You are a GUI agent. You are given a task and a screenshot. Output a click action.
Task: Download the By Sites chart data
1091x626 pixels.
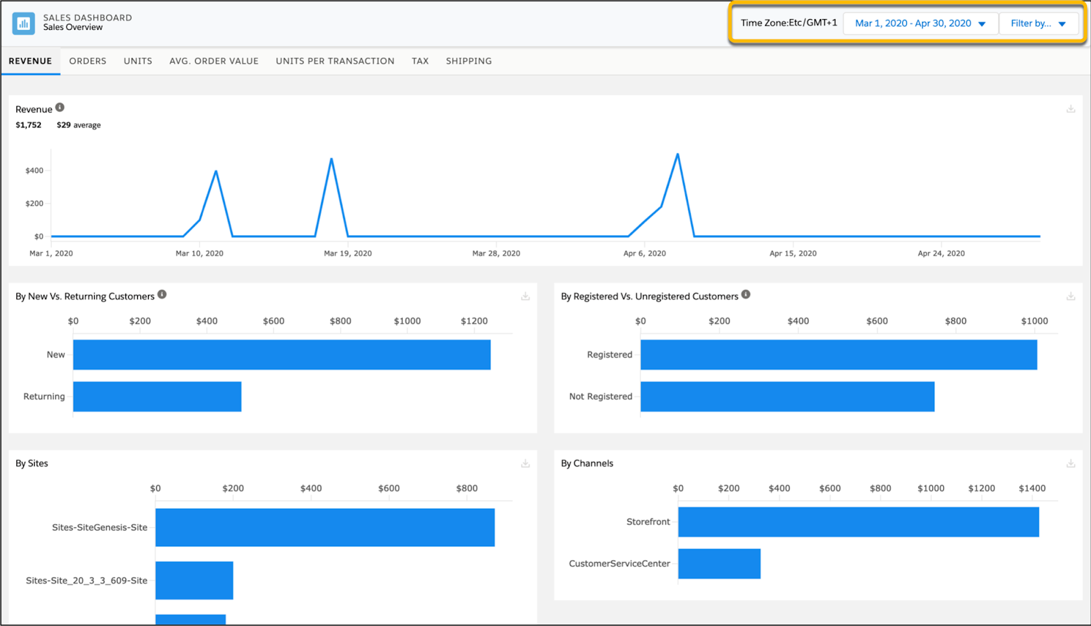click(x=525, y=462)
